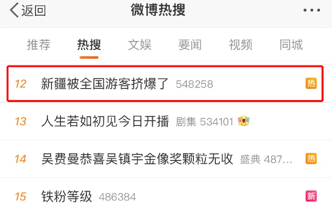Viewport: 332px width, 214px height.
Task: Open topic 人生若如初见今日开播
Action: click(x=105, y=121)
